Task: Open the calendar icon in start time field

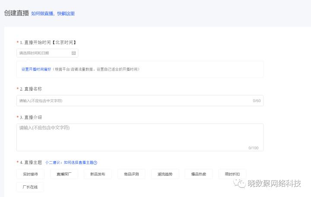Action: (x=73, y=53)
